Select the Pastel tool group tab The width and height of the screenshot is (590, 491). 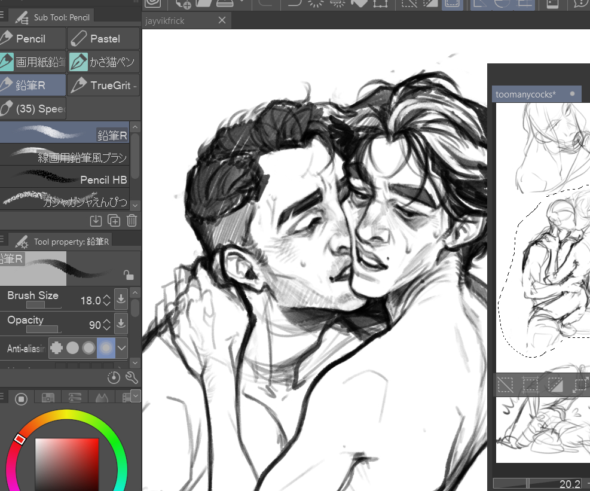103,39
